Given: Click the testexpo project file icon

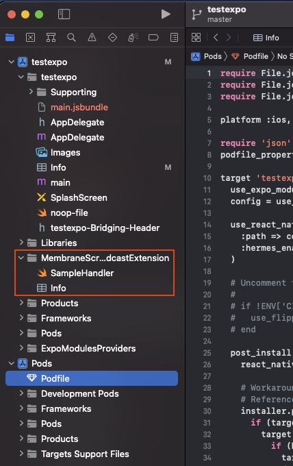Looking at the screenshot, I should 23,62.
